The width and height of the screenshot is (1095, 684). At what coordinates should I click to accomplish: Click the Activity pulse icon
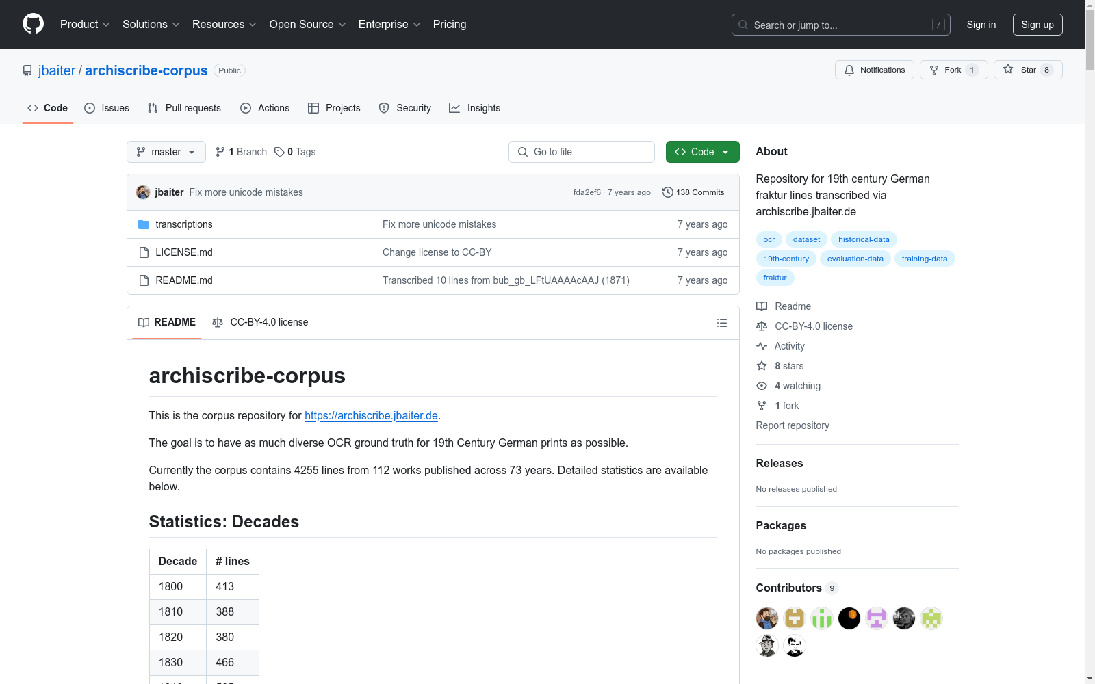[762, 346]
